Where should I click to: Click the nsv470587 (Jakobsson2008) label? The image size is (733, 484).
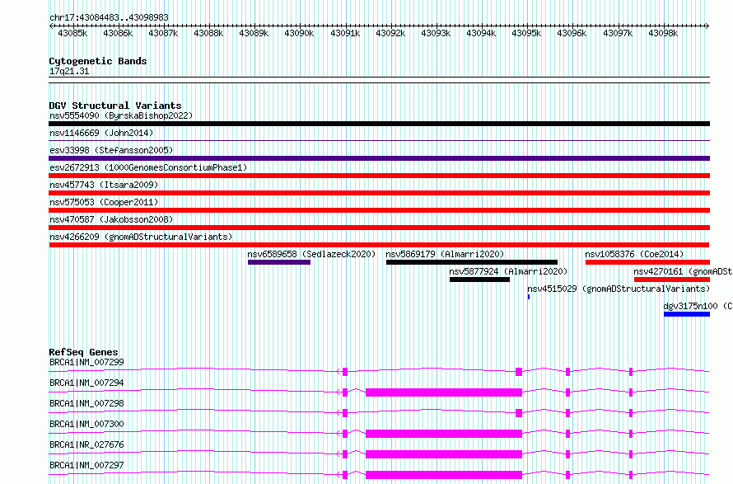coord(111,219)
